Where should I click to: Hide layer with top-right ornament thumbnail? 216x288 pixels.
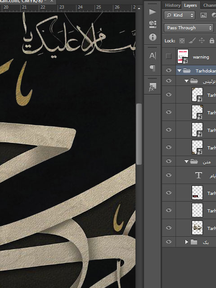pyautogui.click(x=169, y=112)
